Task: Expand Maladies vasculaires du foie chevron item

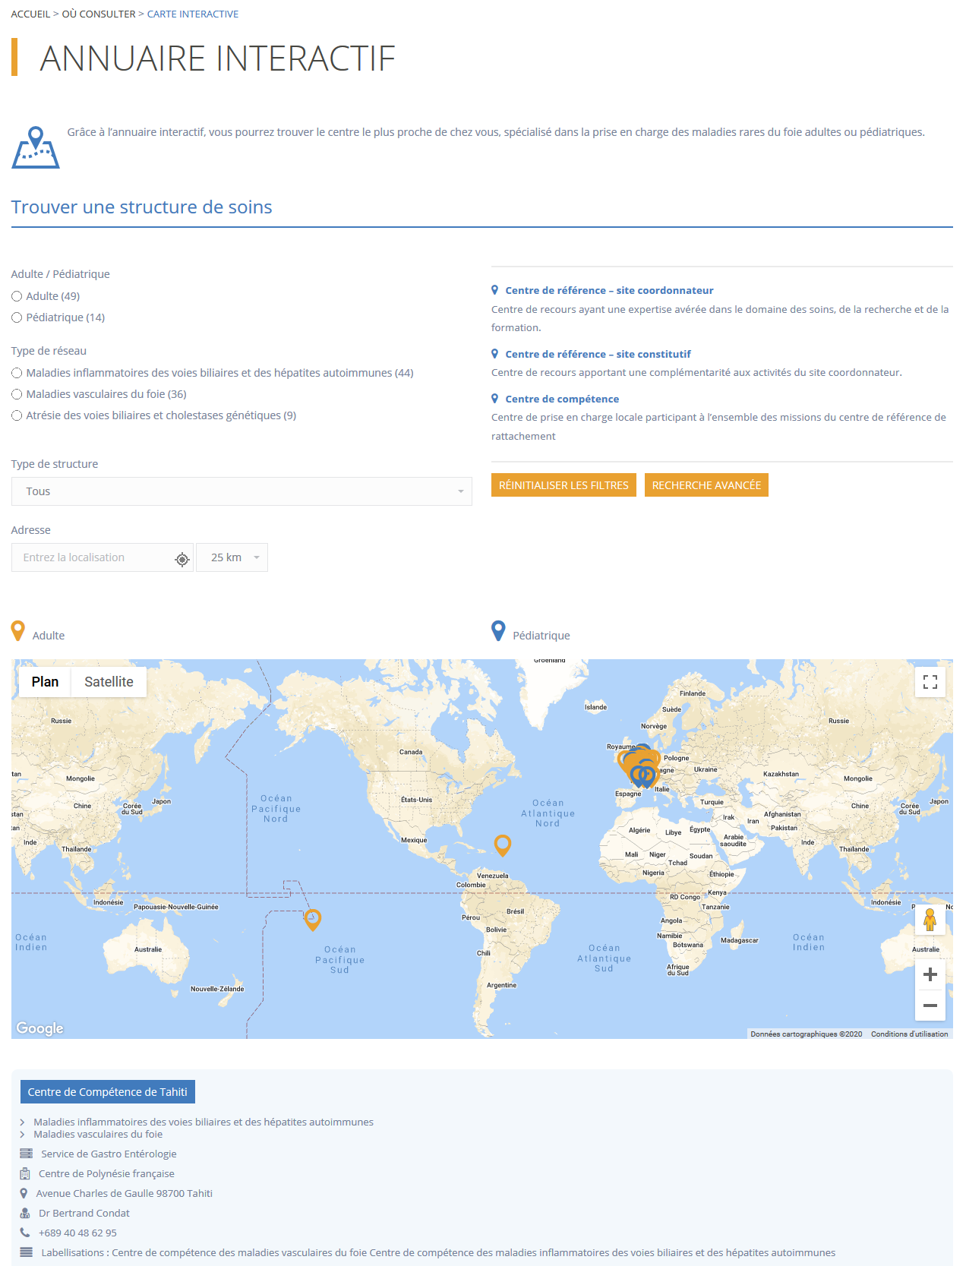Action: [x=23, y=1134]
